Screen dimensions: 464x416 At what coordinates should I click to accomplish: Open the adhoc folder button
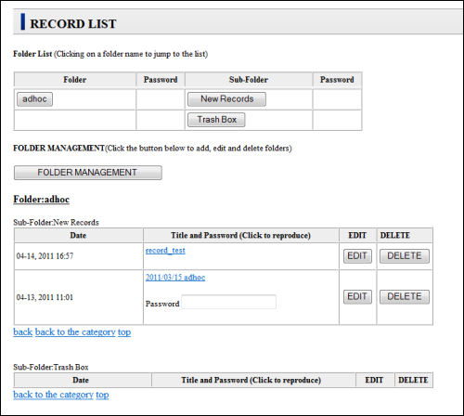(x=34, y=99)
